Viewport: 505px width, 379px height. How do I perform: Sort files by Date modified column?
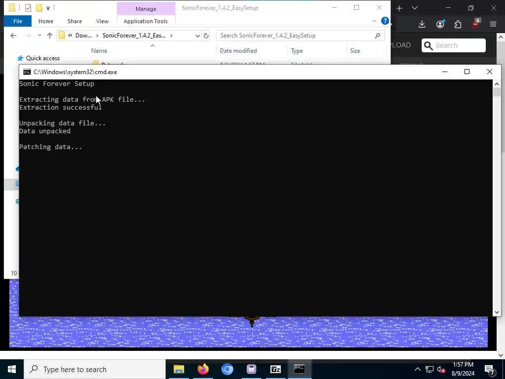coord(238,51)
